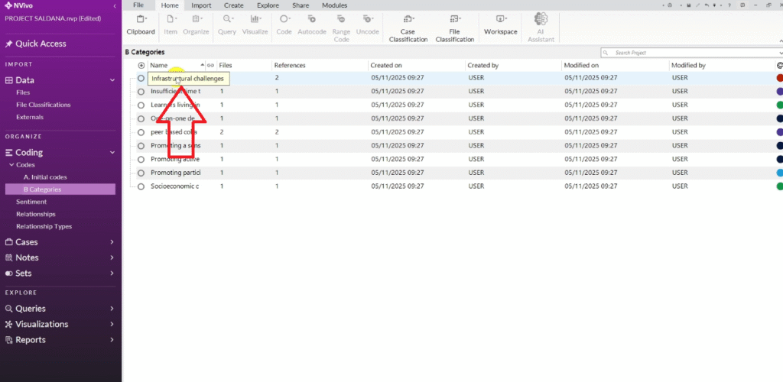783x382 pixels.
Task: Select the 'peer based colla' row radio circle
Action: (x=141, y=132)
